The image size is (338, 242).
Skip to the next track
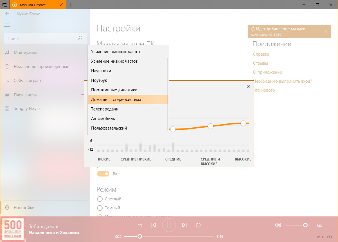[185, 225]
